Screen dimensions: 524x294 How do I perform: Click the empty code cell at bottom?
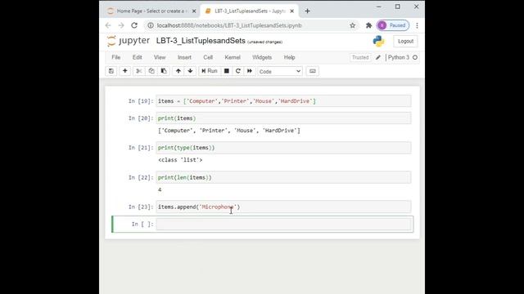283,224
